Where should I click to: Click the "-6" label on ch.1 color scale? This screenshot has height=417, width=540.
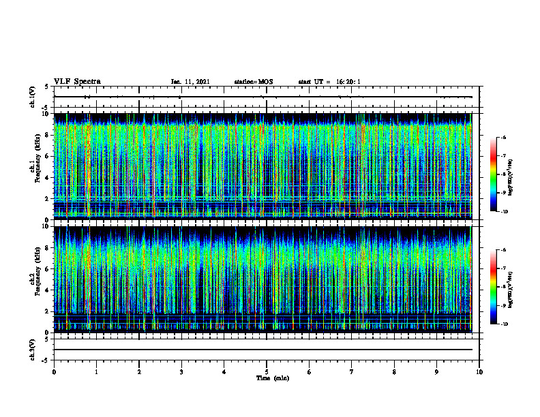(503, 137)
